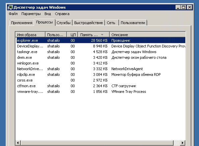Sort by ЦП column header

pyautogui.click(x=72, y=35)
